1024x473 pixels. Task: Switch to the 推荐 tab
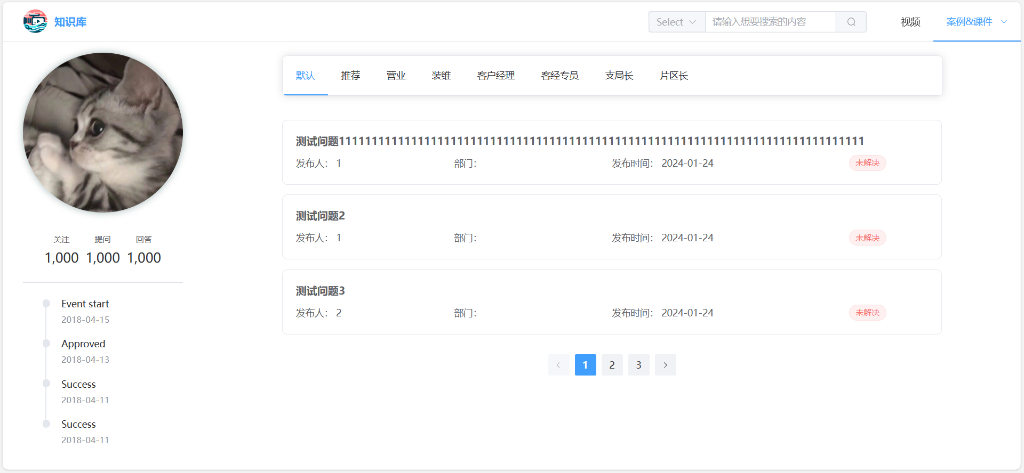[x=350, y=76]
